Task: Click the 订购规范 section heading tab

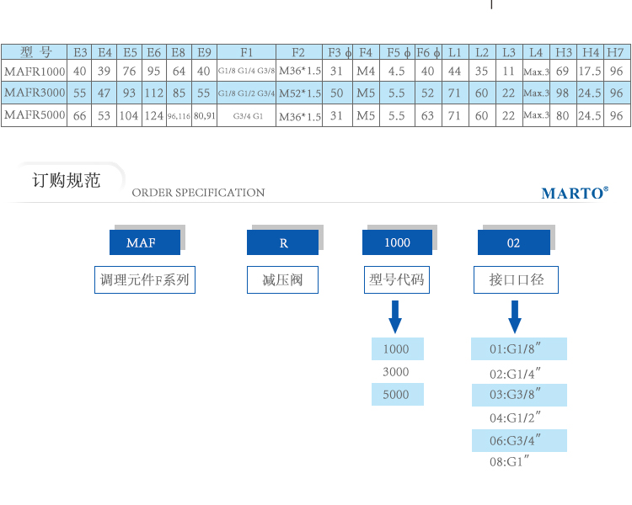Action: point(66,180)
